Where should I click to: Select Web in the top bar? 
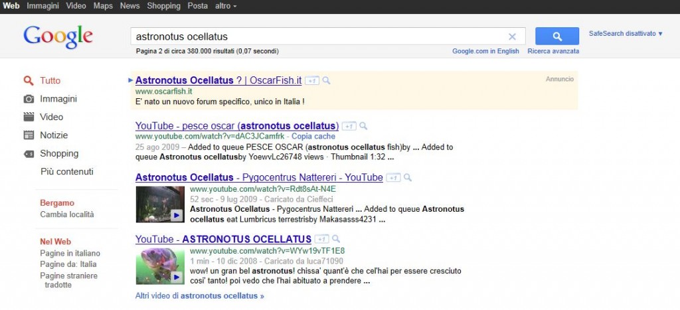11,6
